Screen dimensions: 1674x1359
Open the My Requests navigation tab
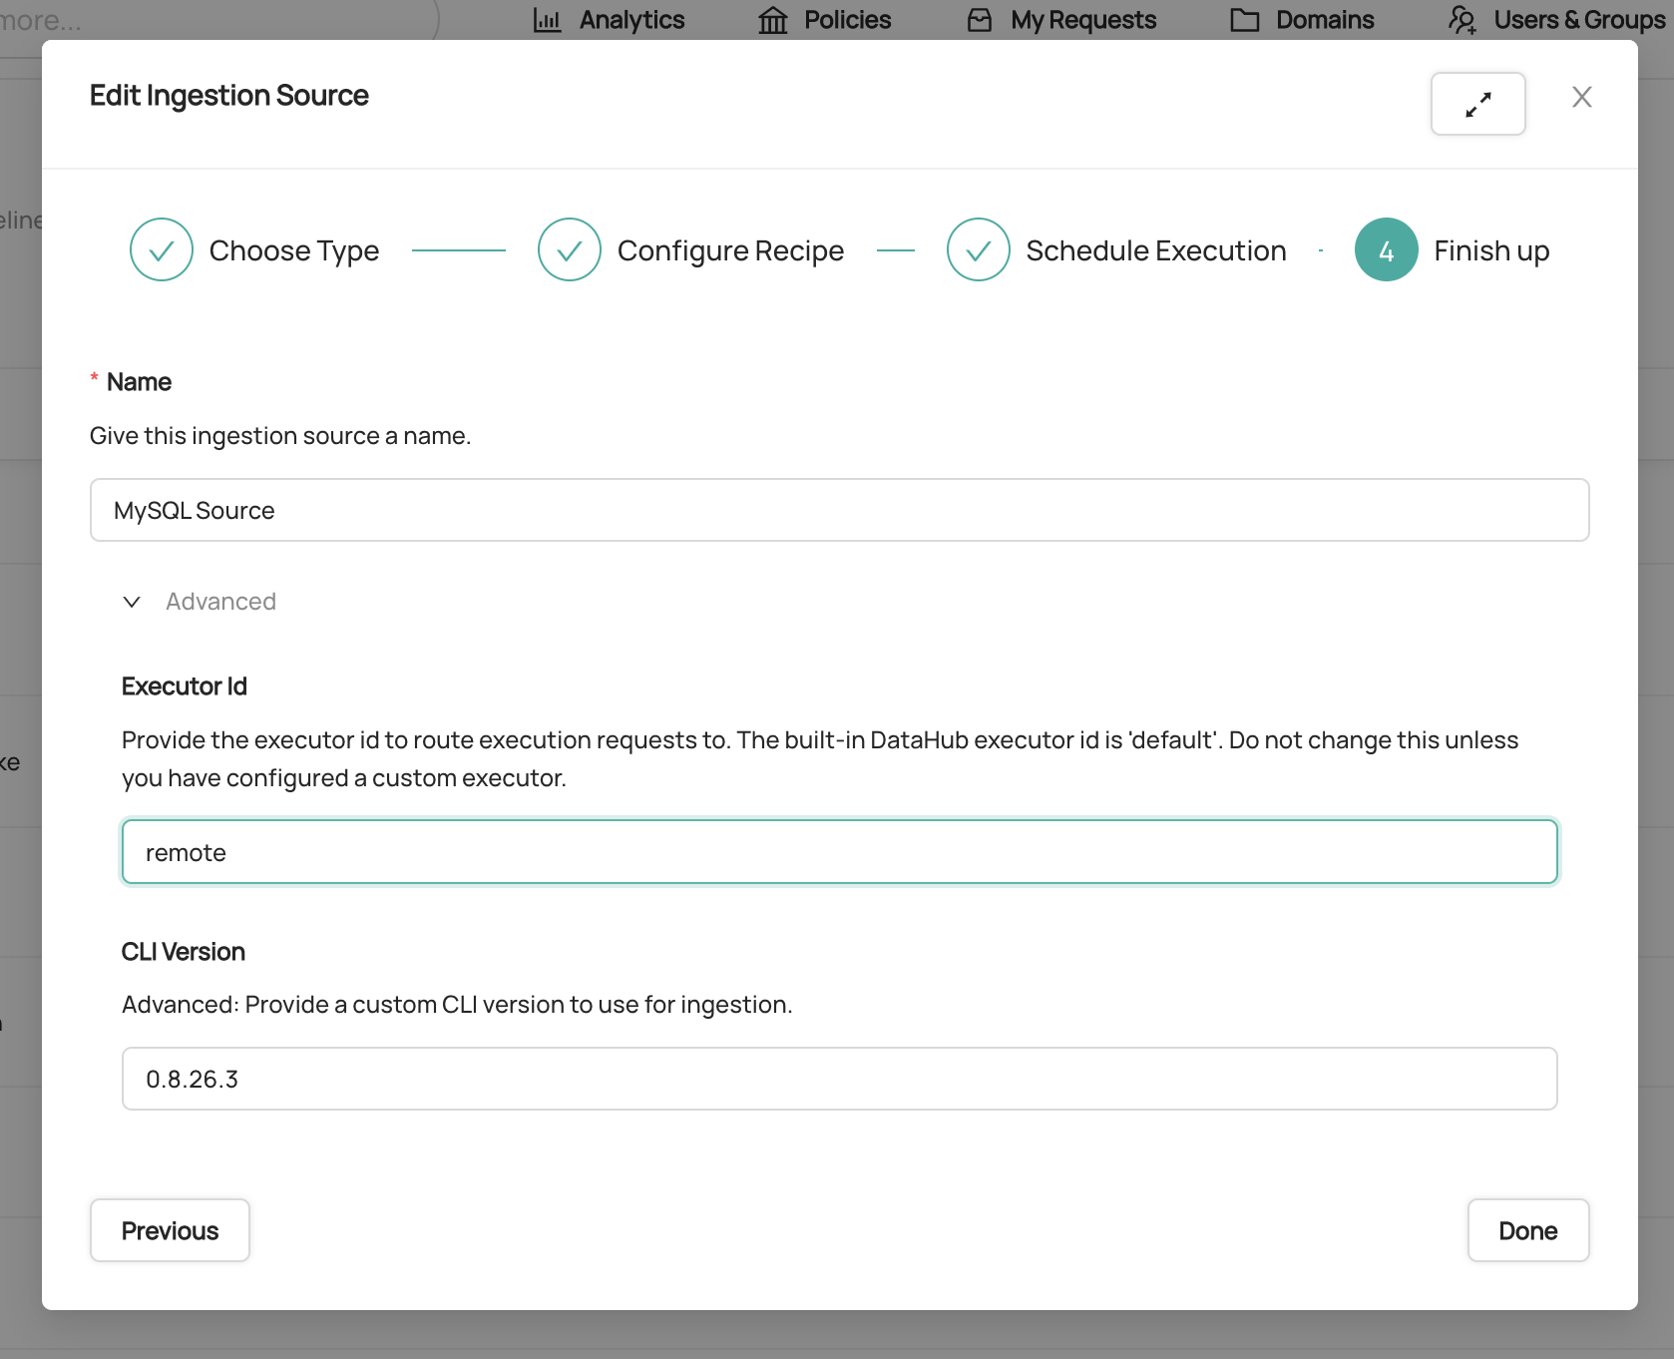point(1082,20)
